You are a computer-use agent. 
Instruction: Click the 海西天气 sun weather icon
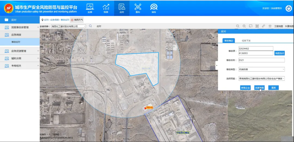[x=72, y=20]
